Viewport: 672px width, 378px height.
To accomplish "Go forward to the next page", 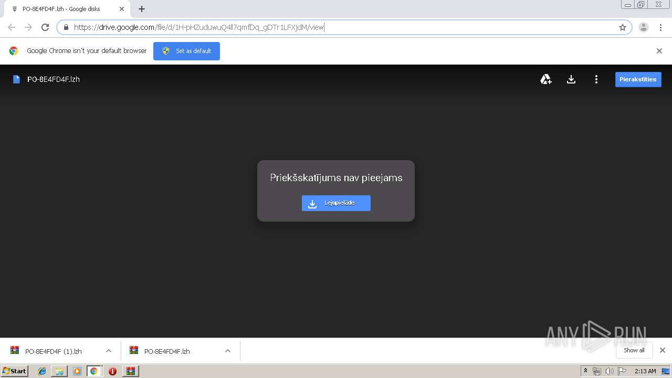I will [28, 27].
